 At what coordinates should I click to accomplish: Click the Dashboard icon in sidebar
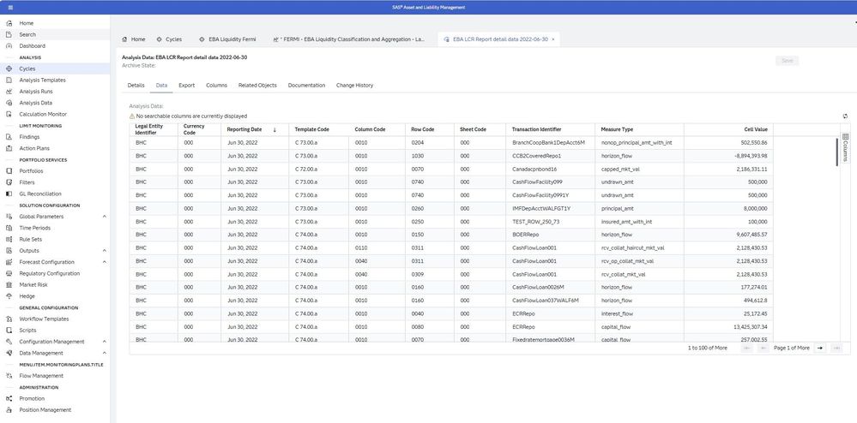point(9,46)
